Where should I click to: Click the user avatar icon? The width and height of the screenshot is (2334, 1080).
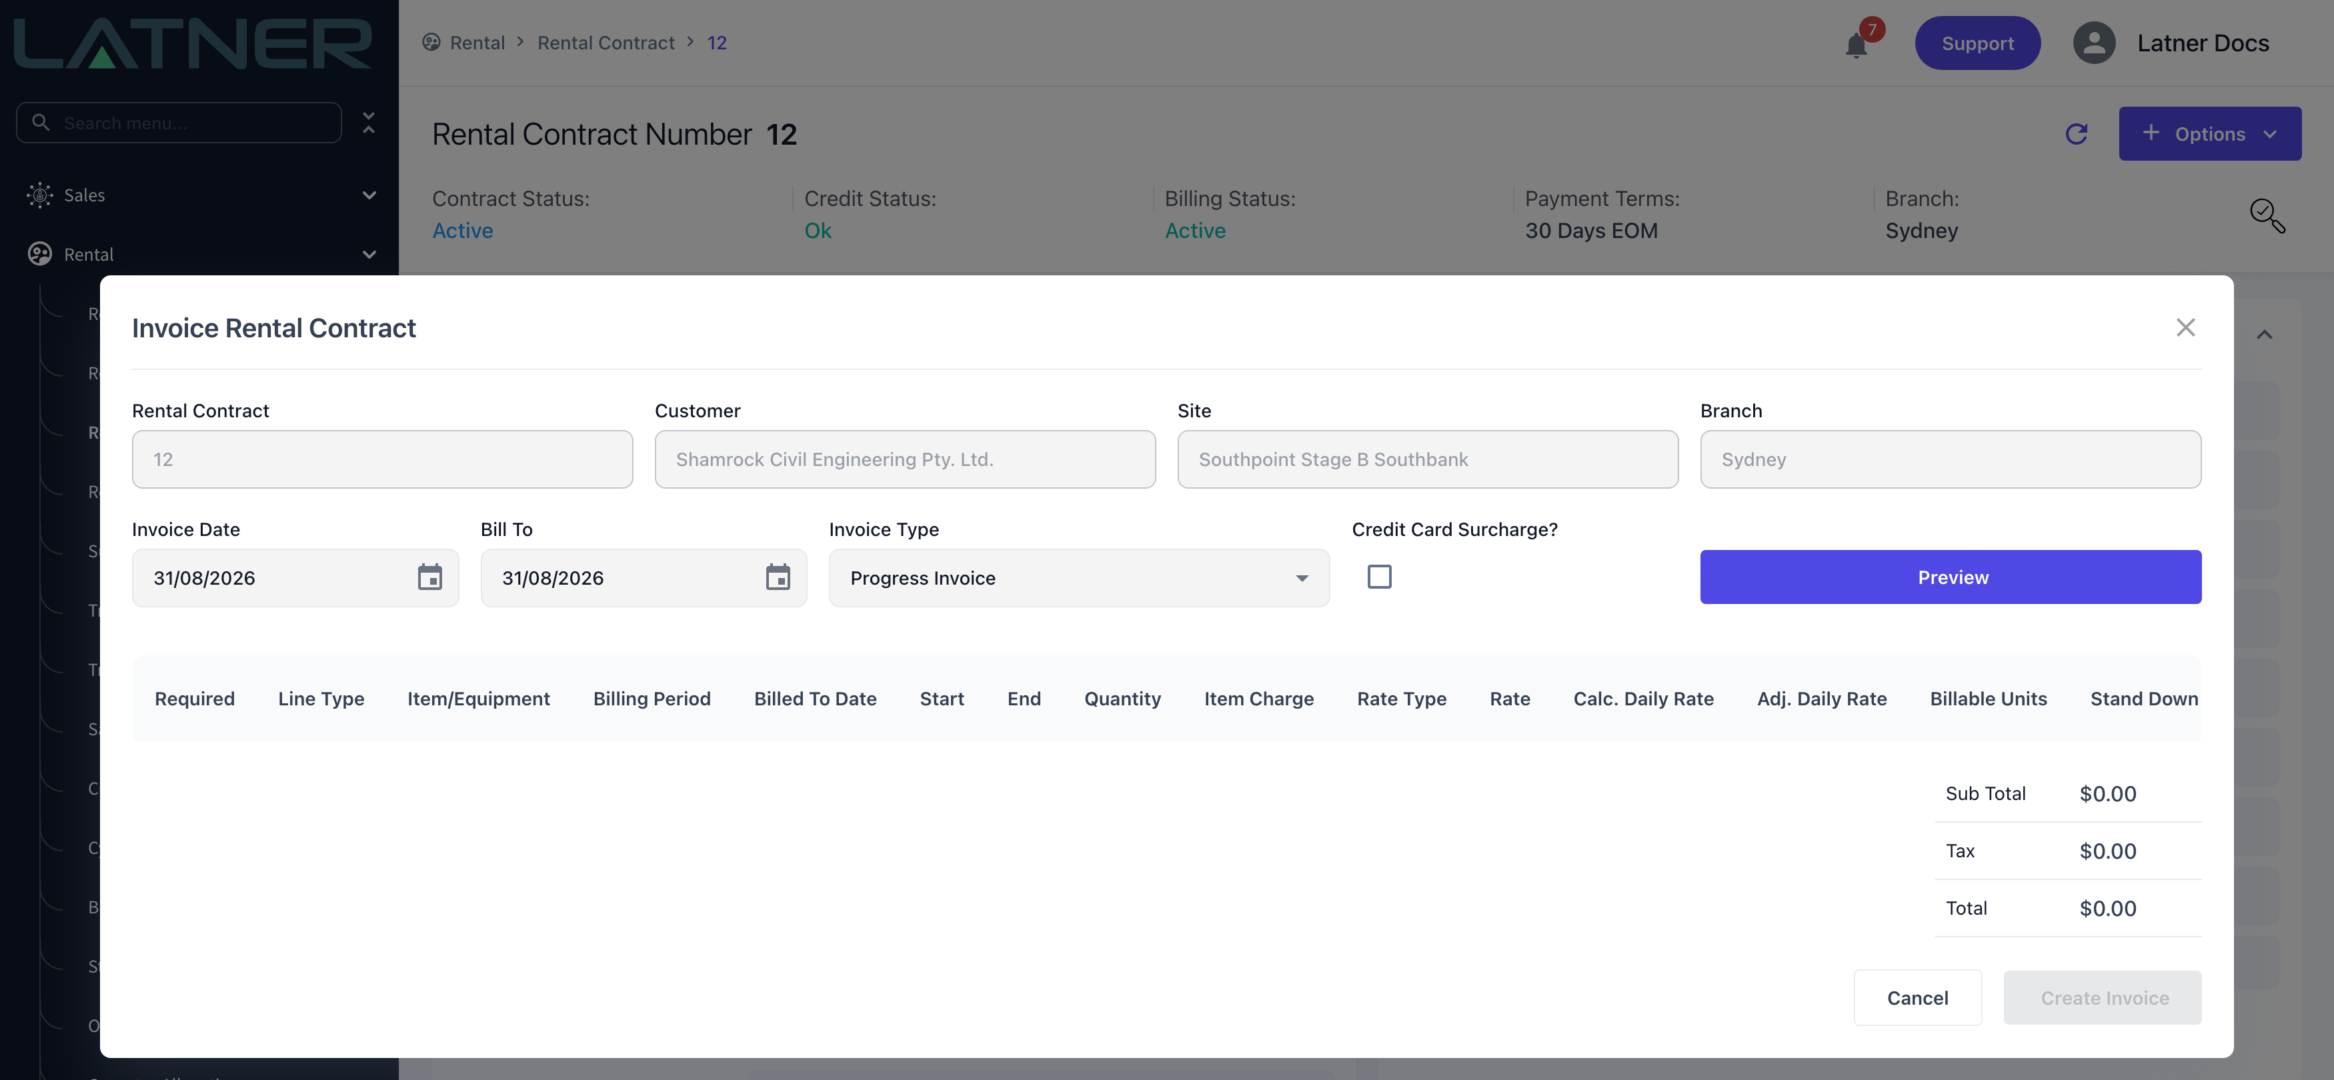[x=2094, y=43]
